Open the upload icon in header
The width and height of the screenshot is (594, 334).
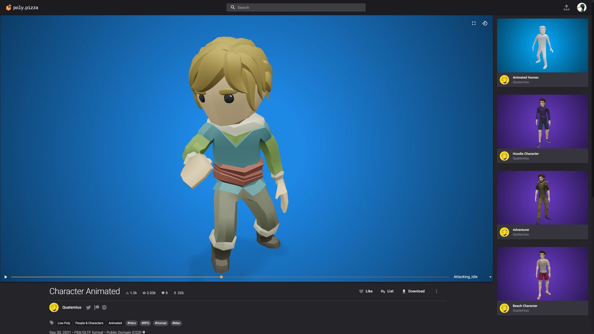566,7
